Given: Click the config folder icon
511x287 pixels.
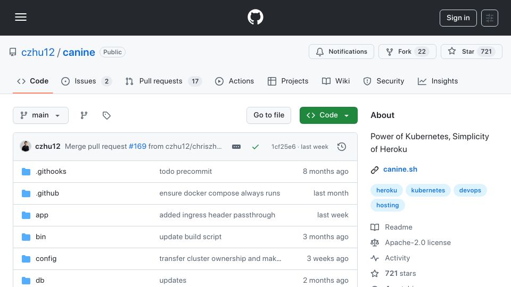Looking at the screenshot, I should 26,259.
